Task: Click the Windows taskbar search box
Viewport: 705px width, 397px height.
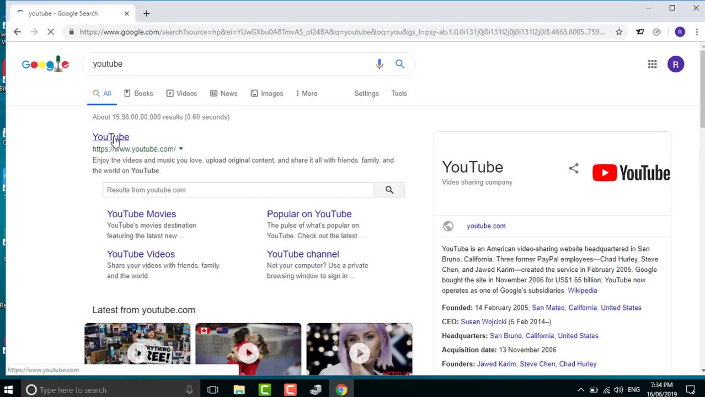Action: 110,390
